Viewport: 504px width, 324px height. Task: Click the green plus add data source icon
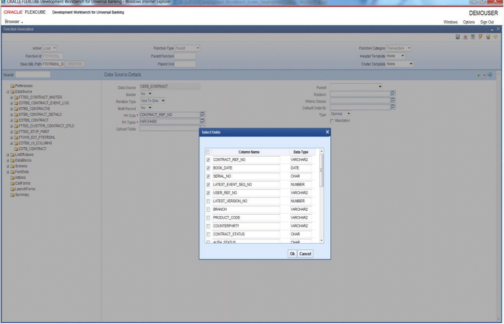click(478, 75)
